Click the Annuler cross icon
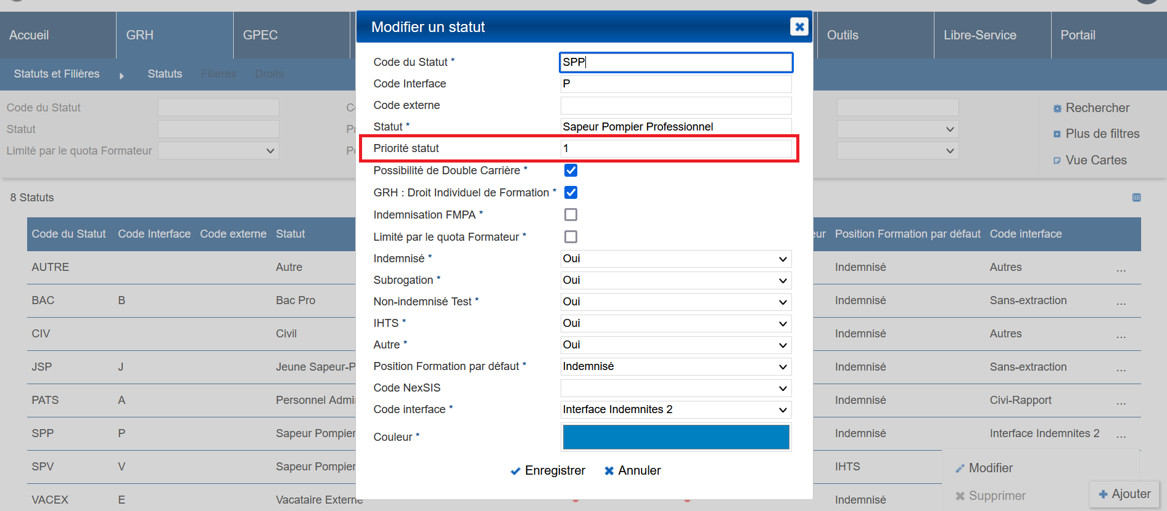This screenshot has width=1167, height=511. (x=609, y=471)
